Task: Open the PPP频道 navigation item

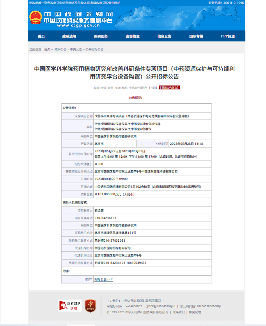Action: click(x=228, y=36)
